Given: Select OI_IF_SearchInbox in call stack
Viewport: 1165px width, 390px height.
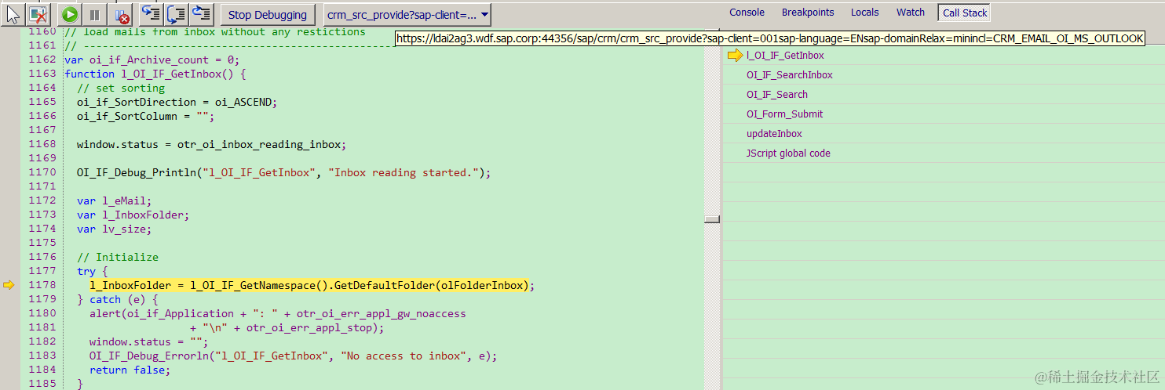Looking at the screenshot, I should (x=789, y=75).
